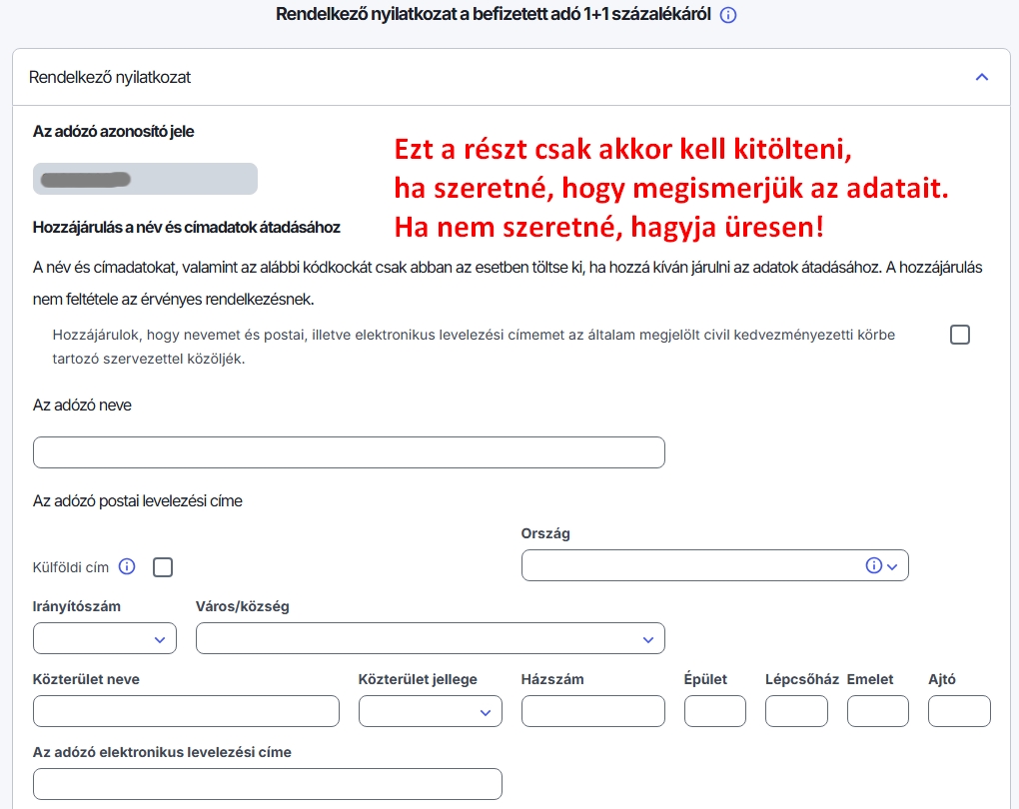Image resolution: width=1019 pixels, height=809 pixels.
Task: Focus the Közterület neve text box
Action: pos(186,711)
